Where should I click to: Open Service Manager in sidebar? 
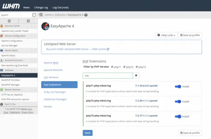coord(9,46)
